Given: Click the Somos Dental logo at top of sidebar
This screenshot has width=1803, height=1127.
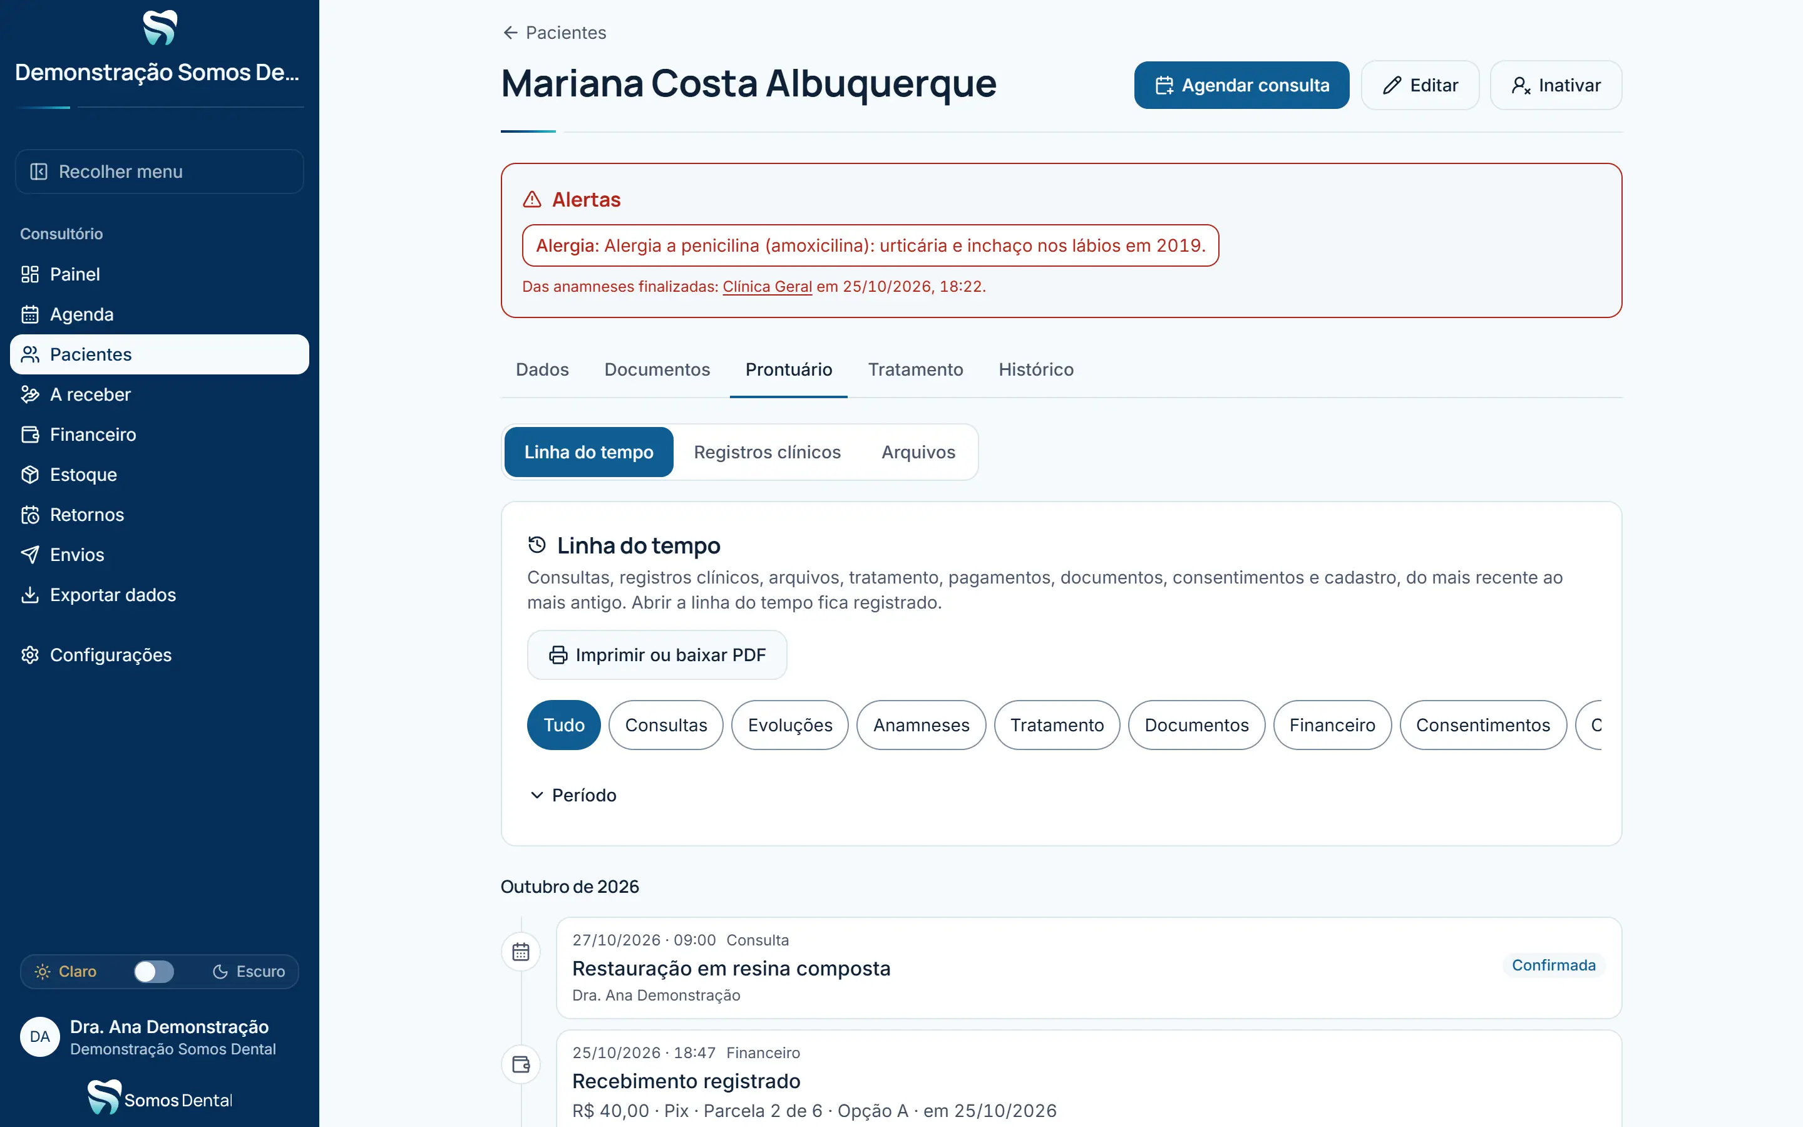Looking at the screenshot, I should 160,28.
